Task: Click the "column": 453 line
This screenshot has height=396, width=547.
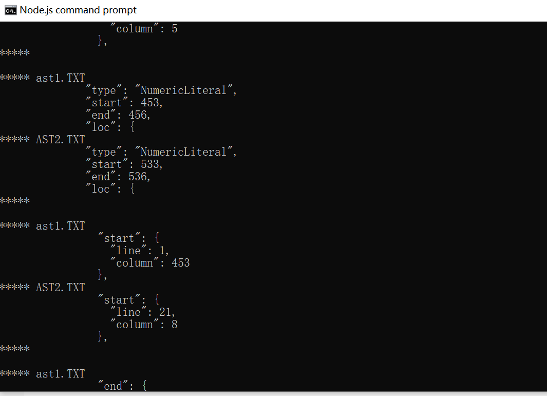Action: (150, 263)
